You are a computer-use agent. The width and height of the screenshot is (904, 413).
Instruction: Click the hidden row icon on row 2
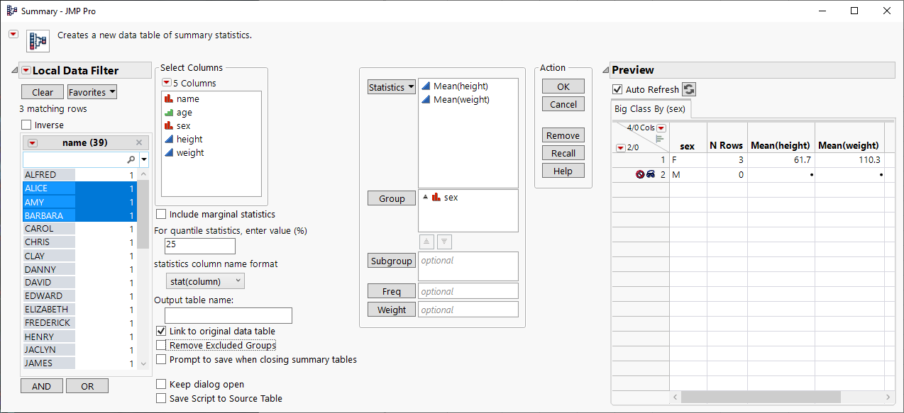pyautogui.click(x=651, y=174)
